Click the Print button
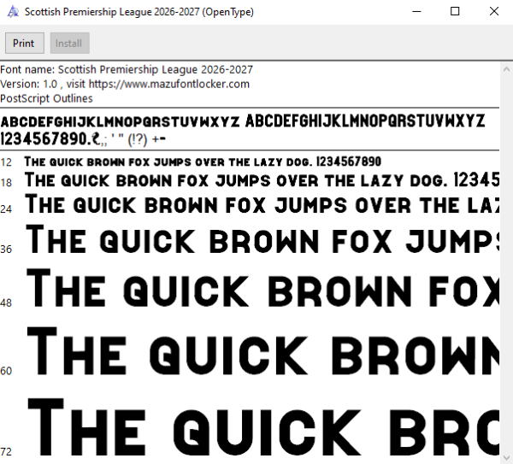Screen dimensions: 513x464 pyautogui.click(x=25, y=44)
